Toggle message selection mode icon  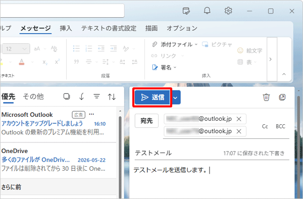(x=67, y=96)
